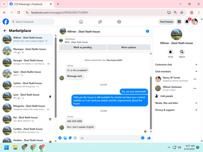Click the conversation list scrollbar thumb
203x152 pixels.
(x=56, y=77)
